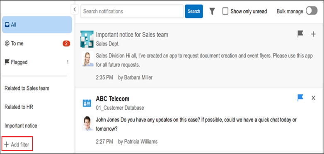Click the Sales Division message text
Screen dimensions: 324x154
(204, 60)
